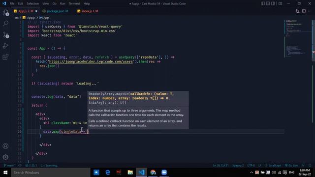Open the Edit menu
This screenshot has width=315, height=177.
click(20, 3)
